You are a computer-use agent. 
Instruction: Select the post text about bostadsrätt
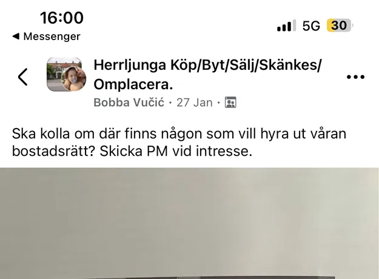pyautogui.click(x=179, y=143)
